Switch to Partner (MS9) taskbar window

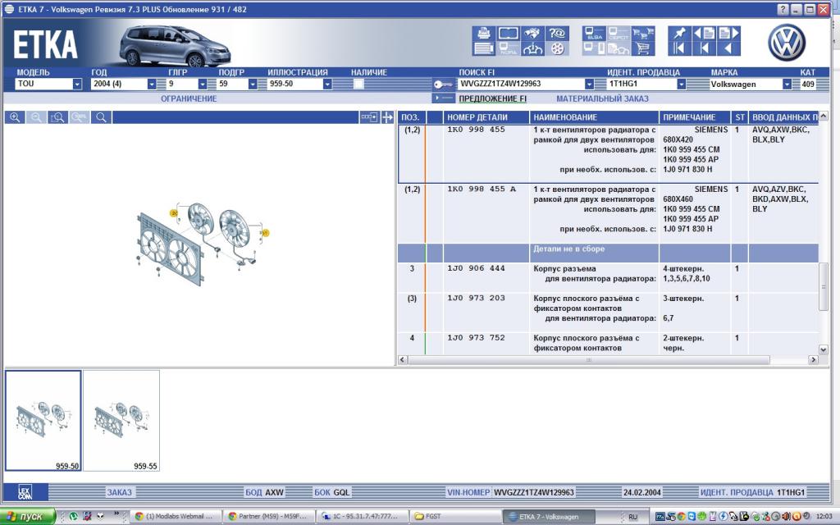(267, 517)
